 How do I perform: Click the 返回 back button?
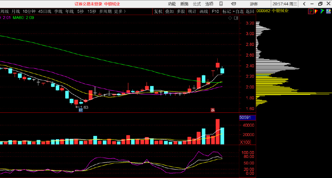pyautogui.click(x=250, y=11)
